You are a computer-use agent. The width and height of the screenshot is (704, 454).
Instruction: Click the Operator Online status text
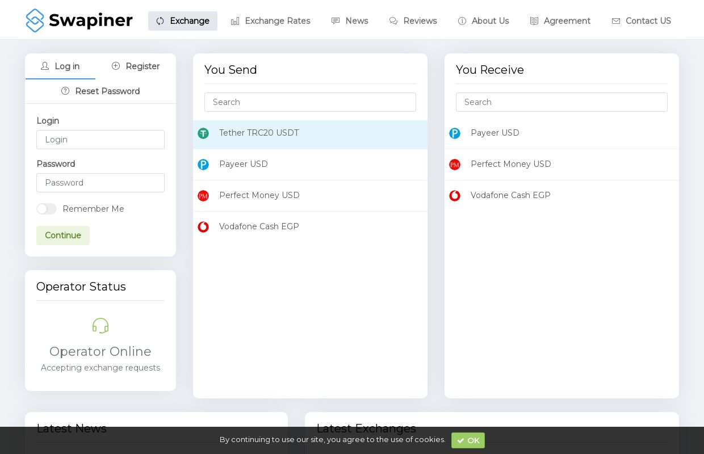100,351
